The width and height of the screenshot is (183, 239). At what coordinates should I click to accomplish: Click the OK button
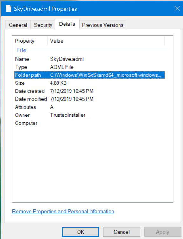[x=80, y=232]
